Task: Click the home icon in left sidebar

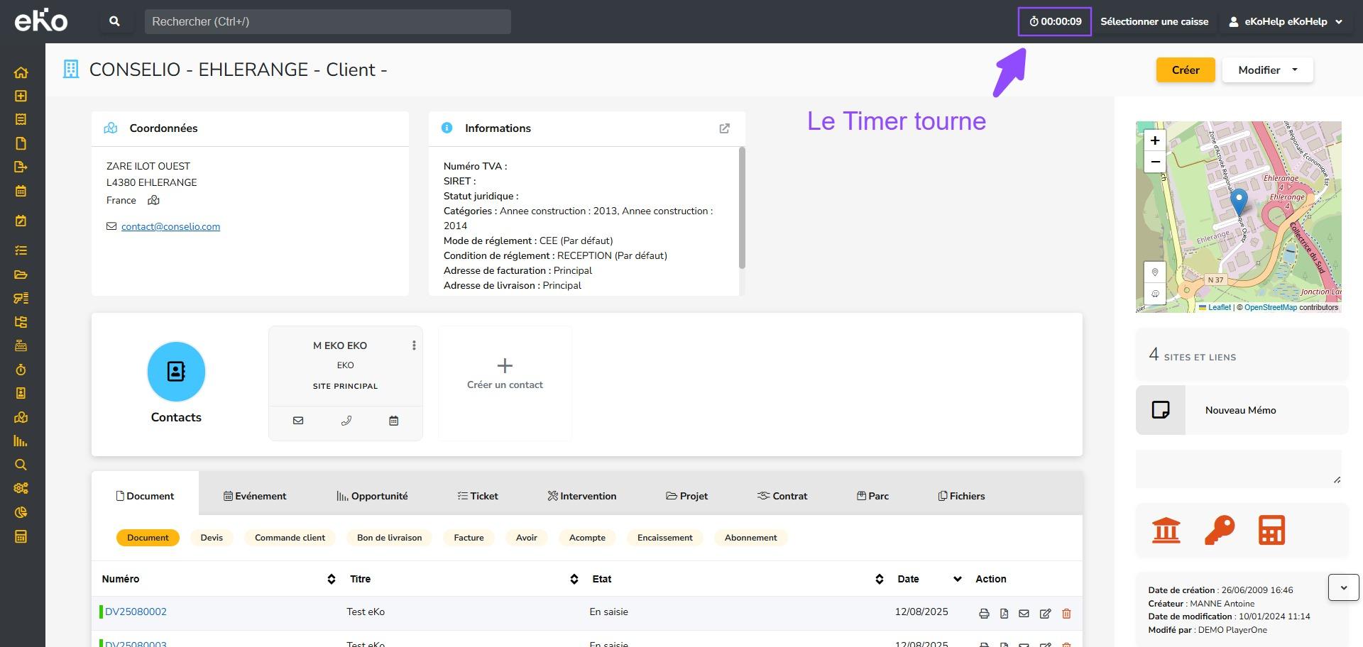Action: coord(21,72)
